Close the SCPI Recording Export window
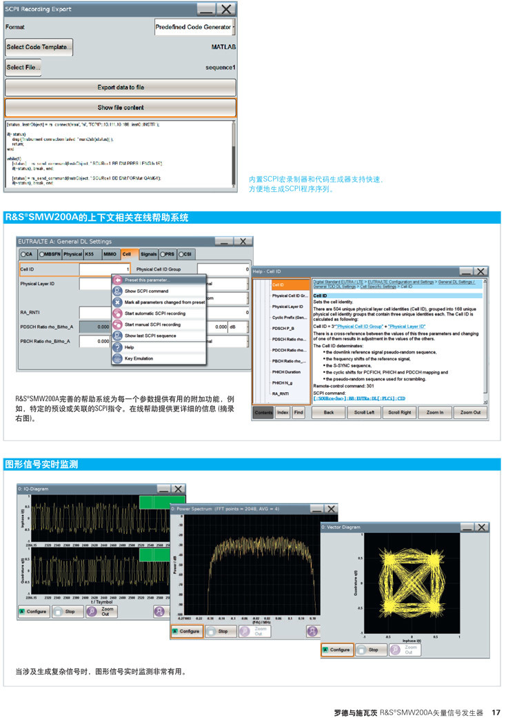517x718 pixels. click(x=226, y=9)
